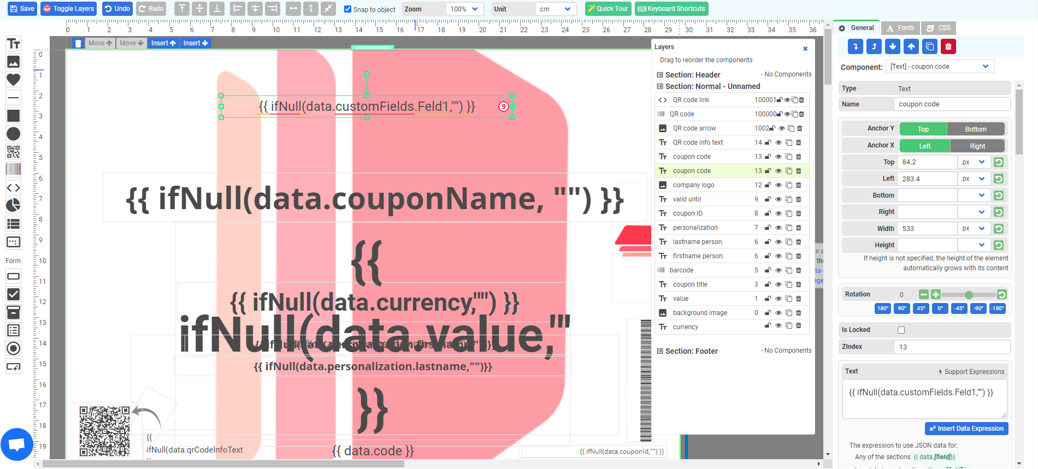Collapse Section: Footer in Layers
The height and width of the screenshot is (469, 1038).
(x=660, y=351)
